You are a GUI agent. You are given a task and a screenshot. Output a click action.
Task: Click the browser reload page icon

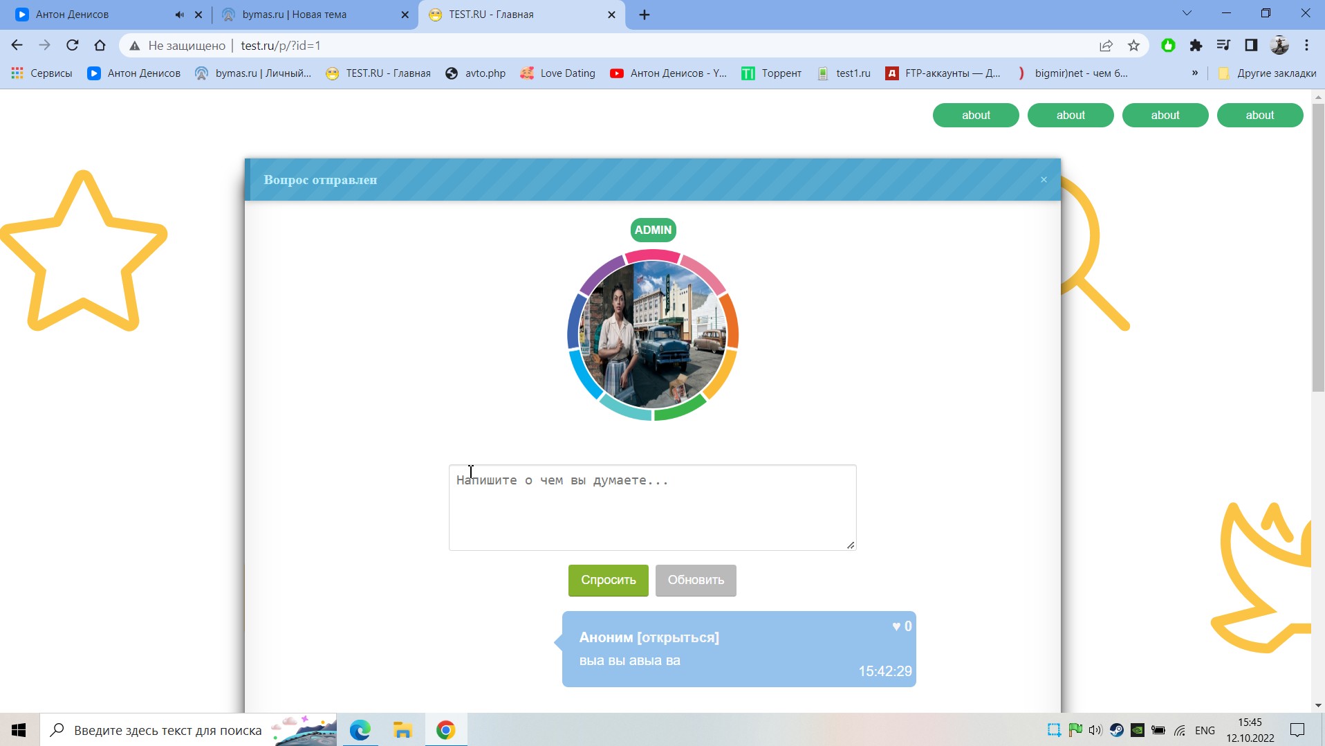[72, 46]
